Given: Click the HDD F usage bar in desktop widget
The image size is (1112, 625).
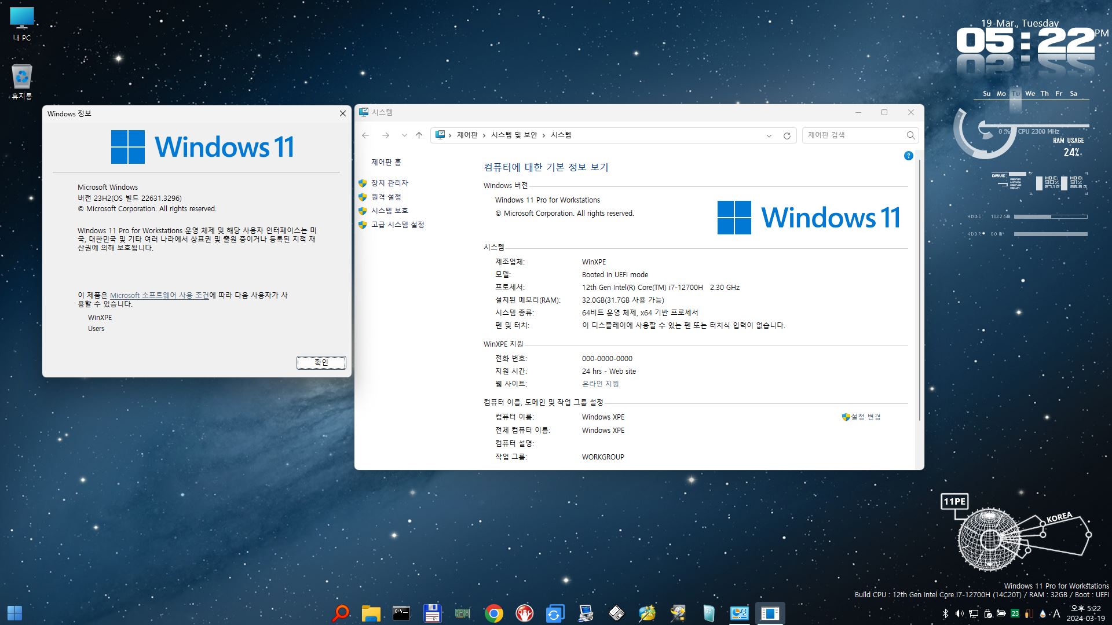Looking at the screenshot, I should pos(1051,234).
